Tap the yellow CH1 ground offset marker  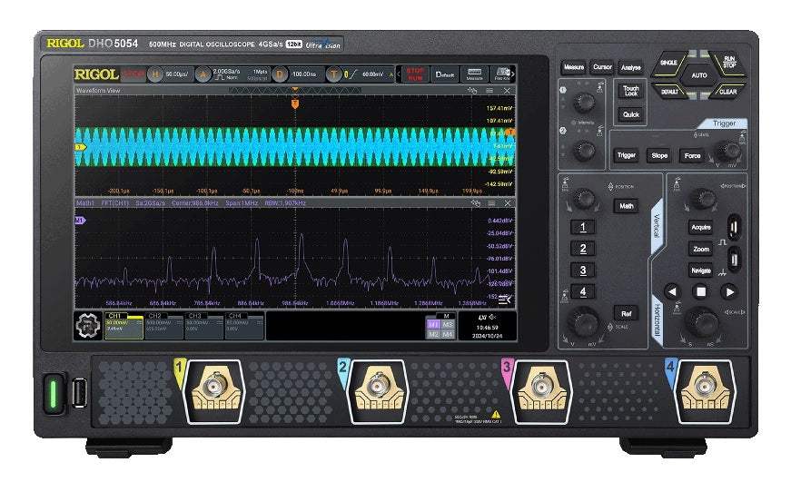80,147
